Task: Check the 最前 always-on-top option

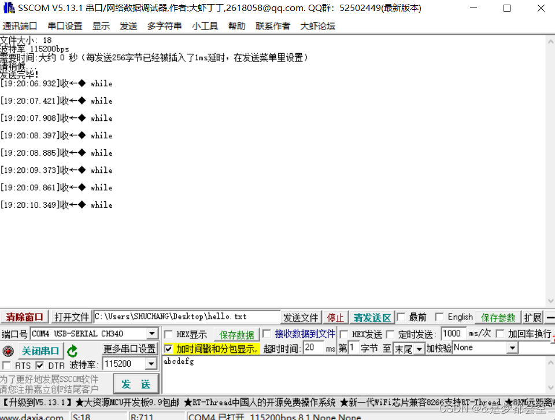Action: point(401,317)
